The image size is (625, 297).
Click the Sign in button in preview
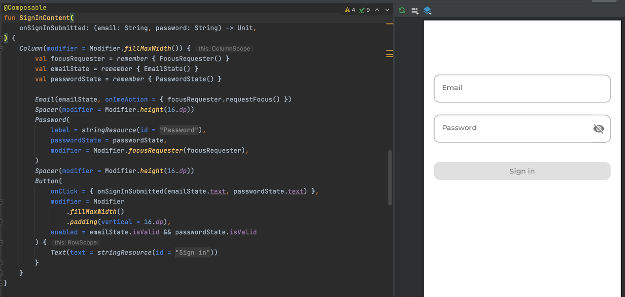(x=522, y=171)
